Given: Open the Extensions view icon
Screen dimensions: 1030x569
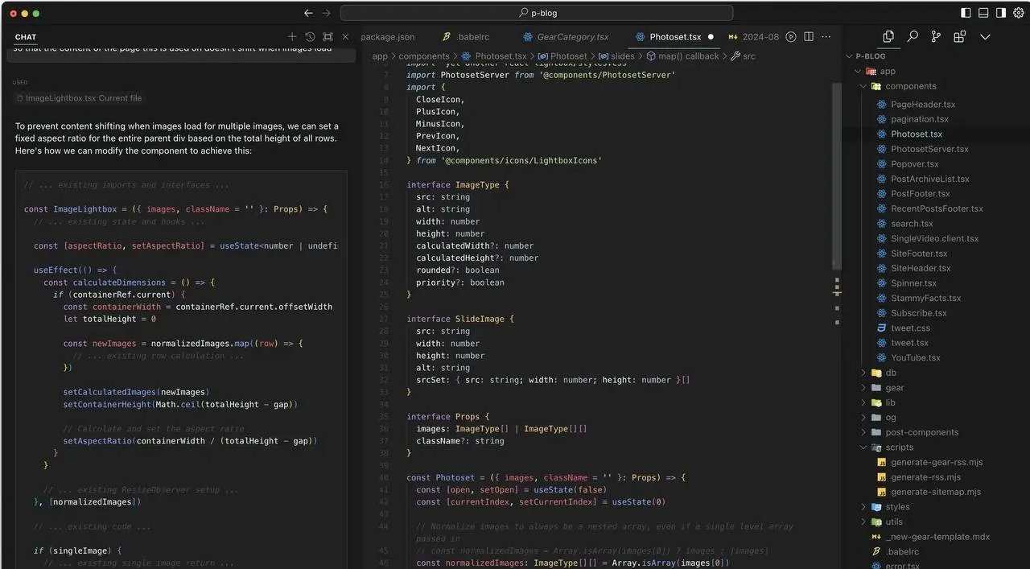Looking at the screenshot, I should (959, 37).
